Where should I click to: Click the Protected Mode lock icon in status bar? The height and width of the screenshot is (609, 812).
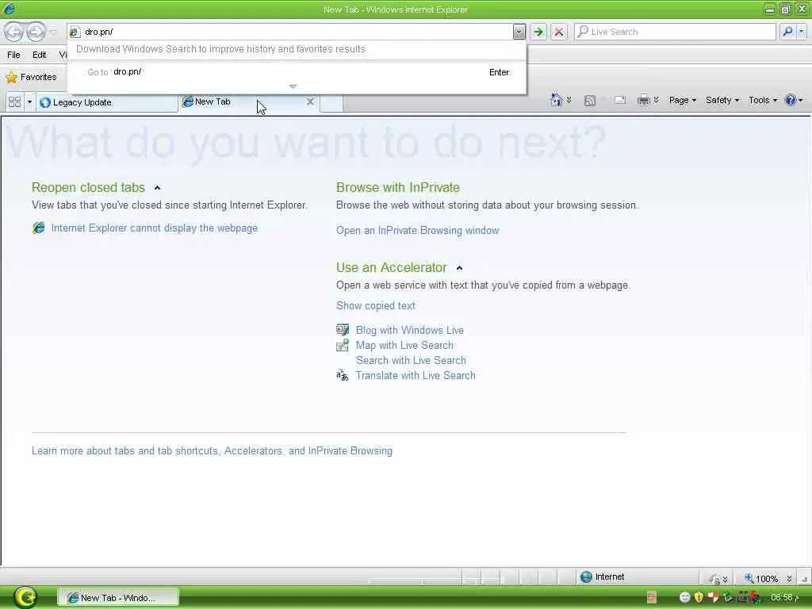click(714, 578)
